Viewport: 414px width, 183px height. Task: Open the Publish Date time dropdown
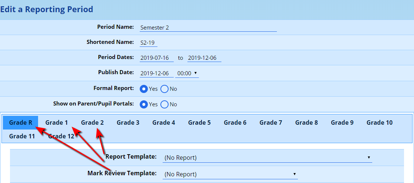(187, 73)
